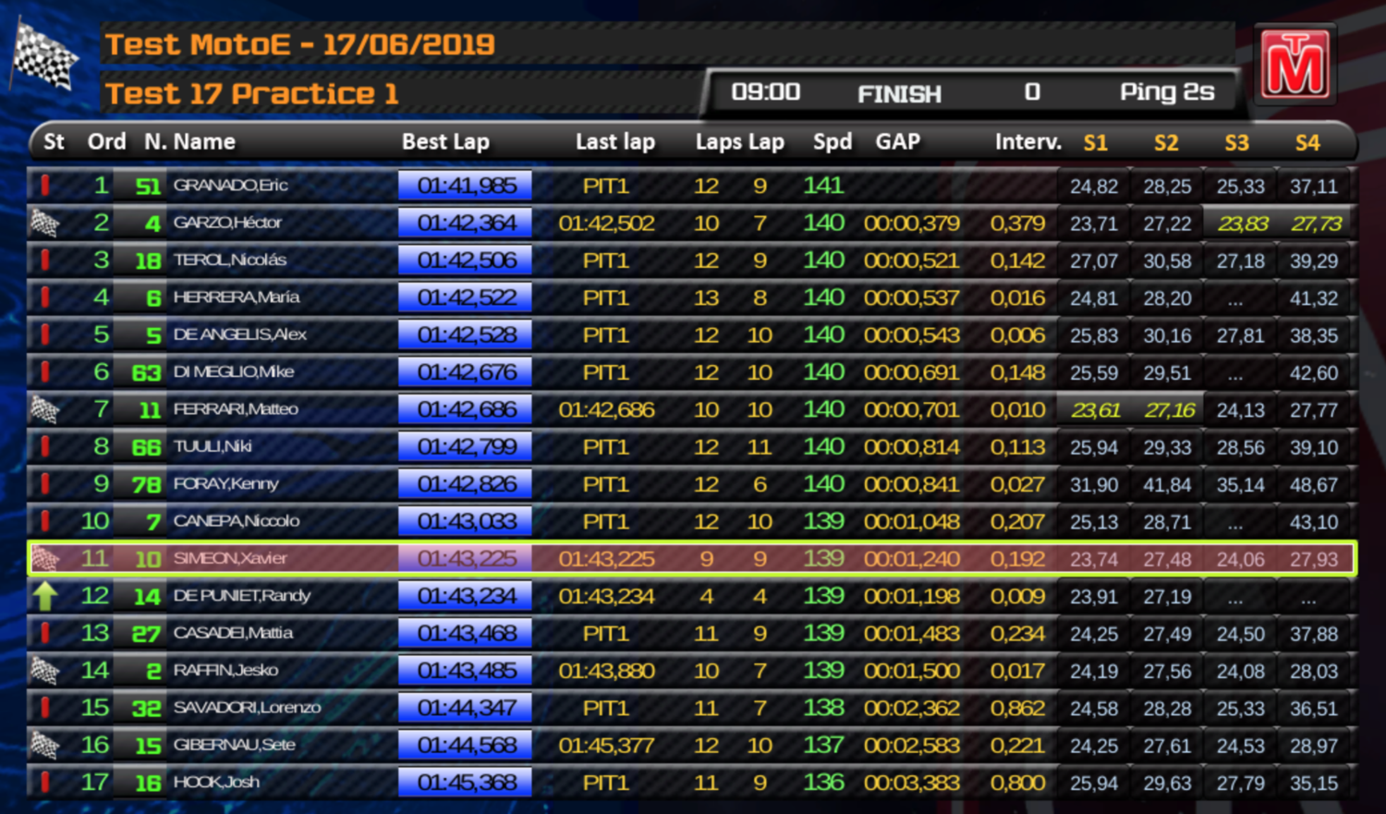
Task: Click best lap 01:43,225 of SIMEON
Action: tap(466, 559)
